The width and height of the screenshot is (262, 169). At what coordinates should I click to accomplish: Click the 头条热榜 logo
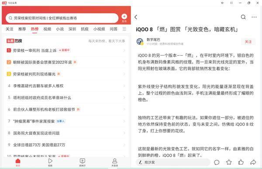pos(14,41)
